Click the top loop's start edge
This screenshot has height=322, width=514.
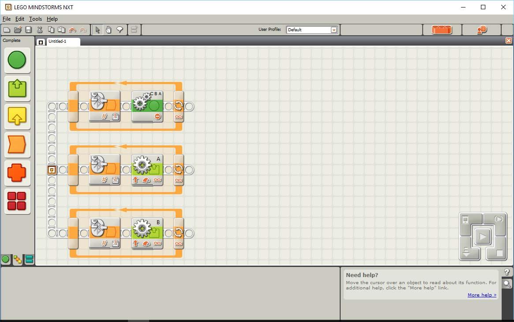(73, 106)
